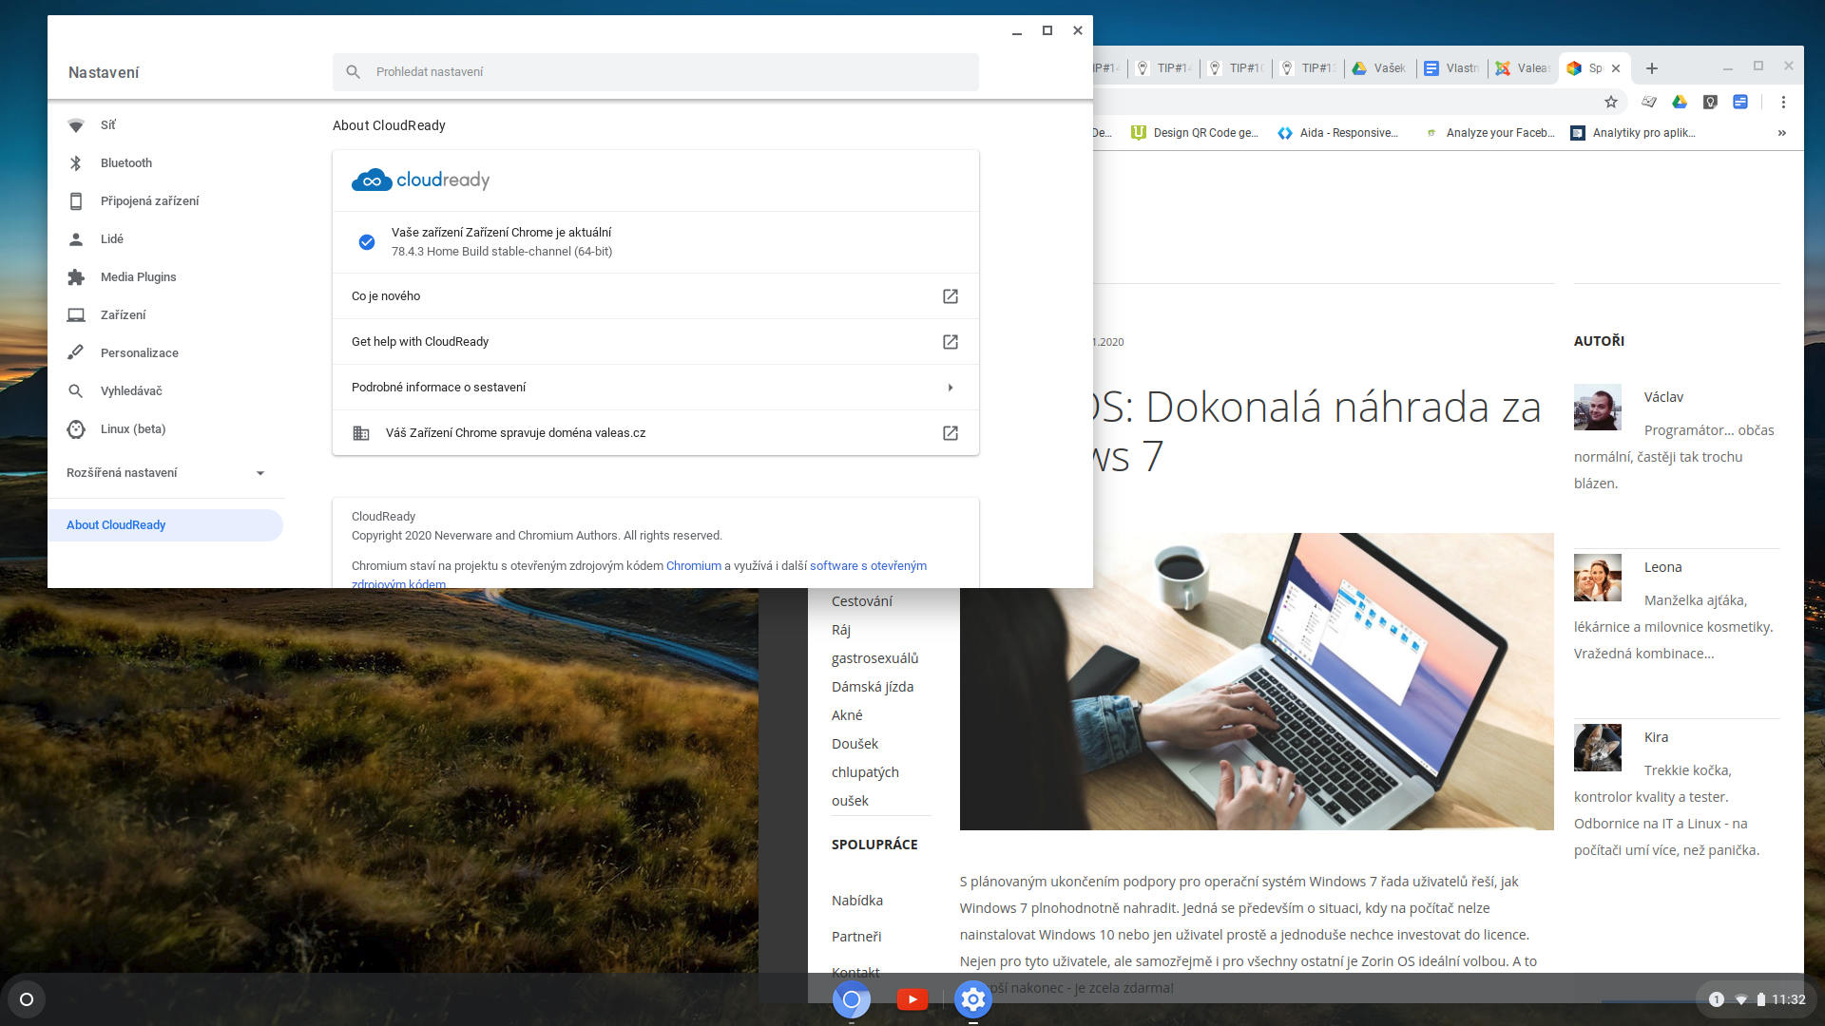The image size is (1825, 1026).
Task: Open Analyze your Facebook bookmark
Action: [1489, 133]
